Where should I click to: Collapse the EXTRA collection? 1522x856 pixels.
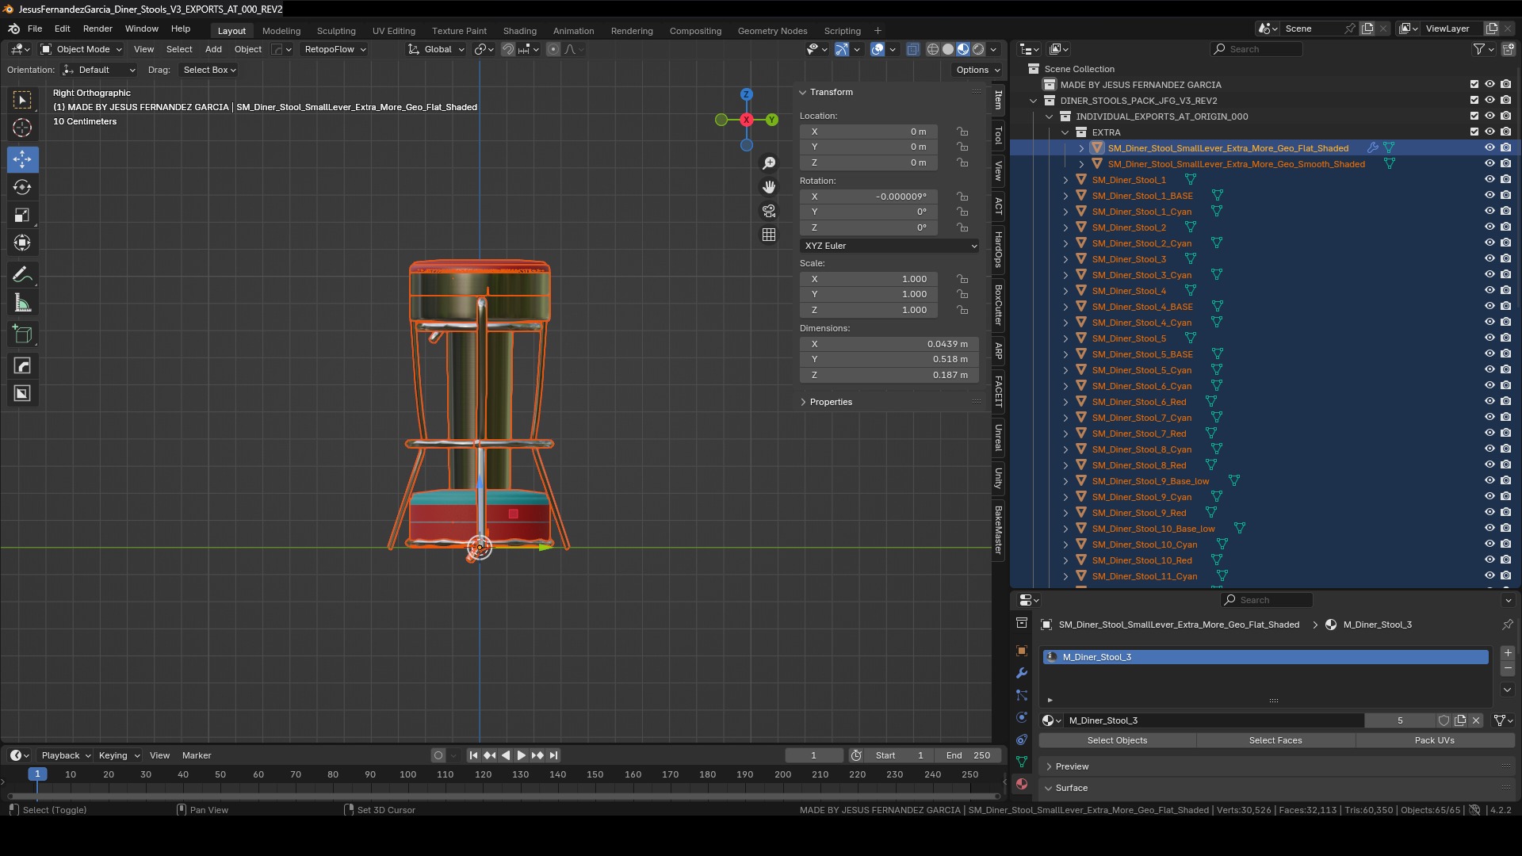pyautogui.click(x=1065, y=132)
